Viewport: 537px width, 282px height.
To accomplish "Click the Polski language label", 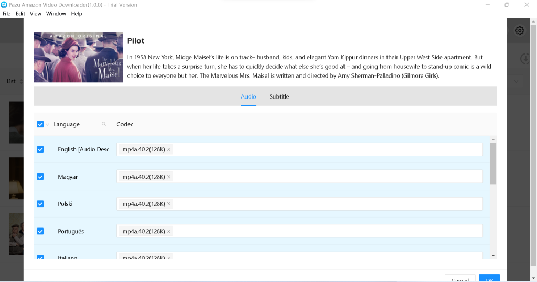I will [x=65, y=204].
